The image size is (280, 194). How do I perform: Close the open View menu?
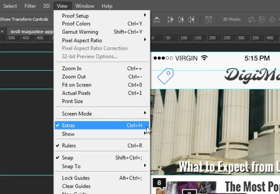click(x=62, y=6)
